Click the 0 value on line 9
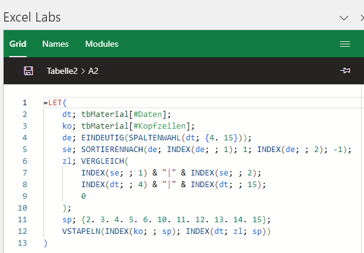The image size is (364, 253). tap(83, 196)
